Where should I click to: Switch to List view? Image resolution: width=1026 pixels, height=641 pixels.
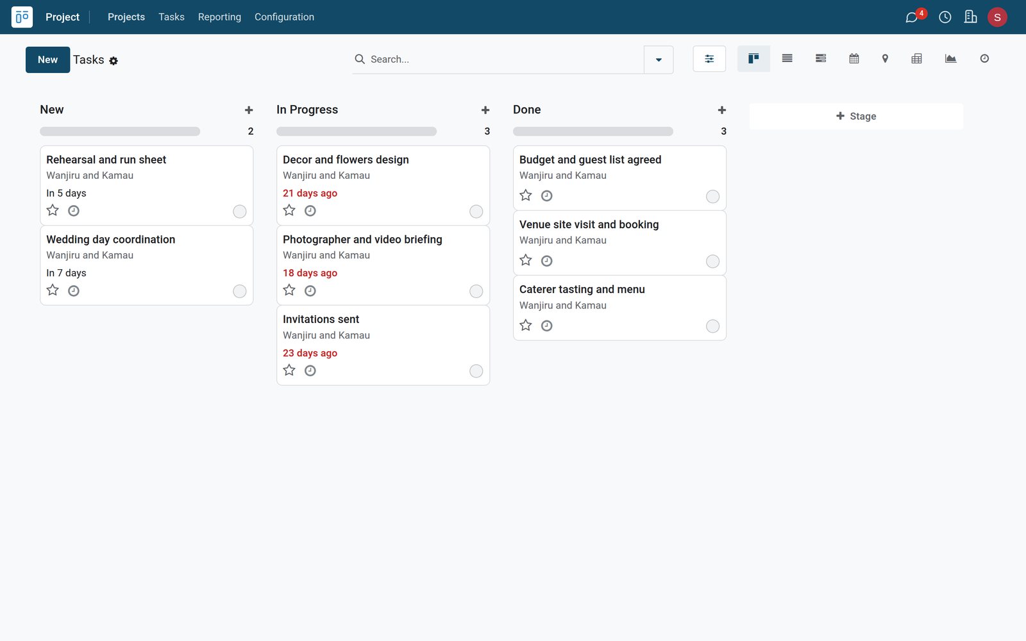(787, 59)
